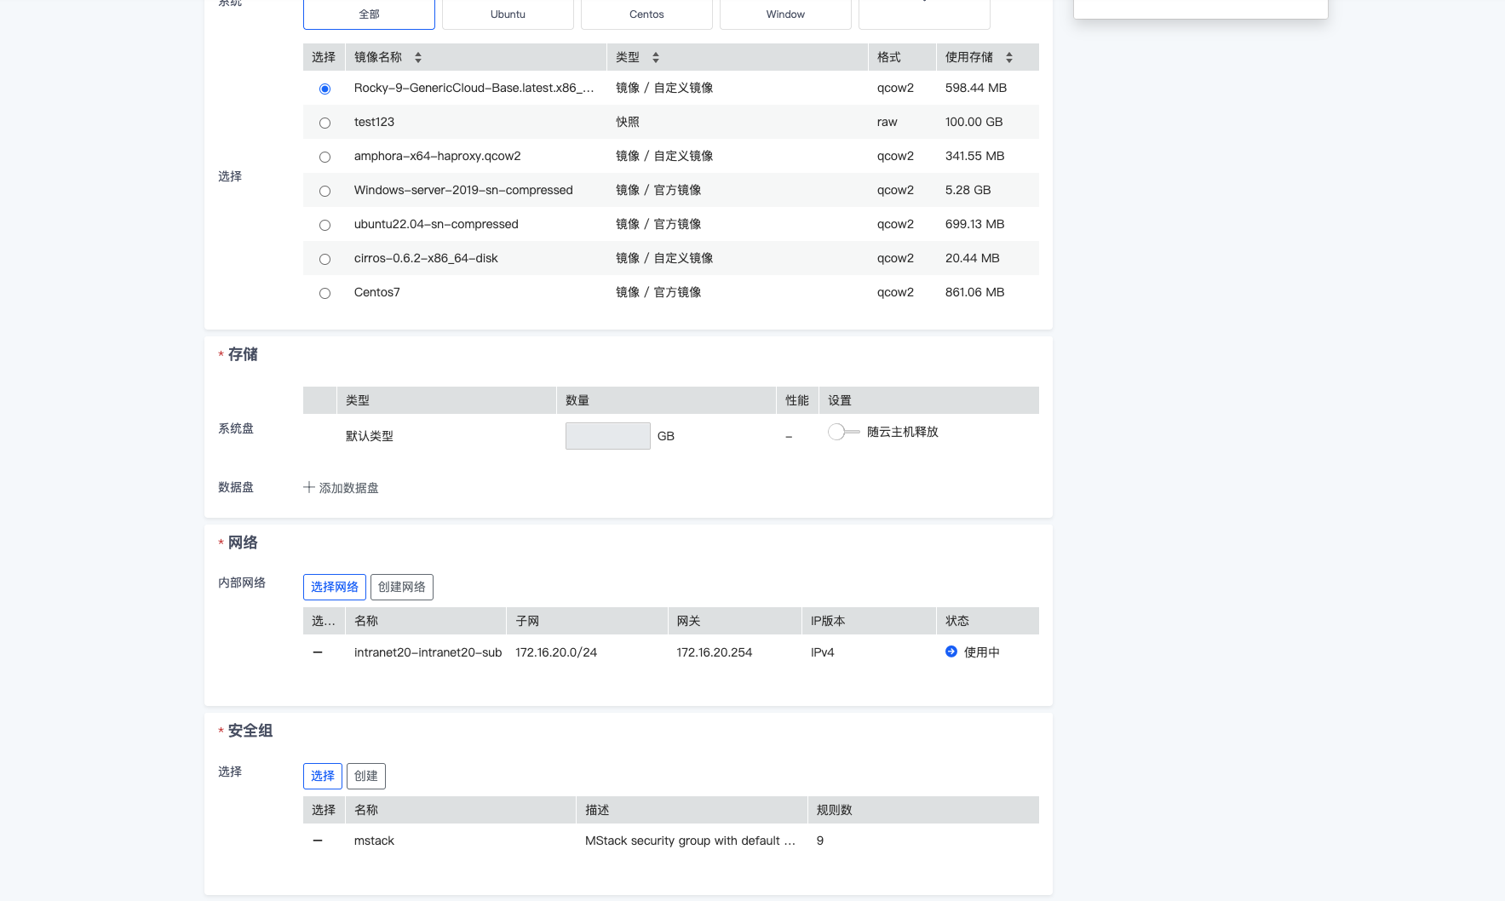Show all images with 全部 tab
Image resolution: width=1505 pixels, height=901 pixels.
point(369,14)
